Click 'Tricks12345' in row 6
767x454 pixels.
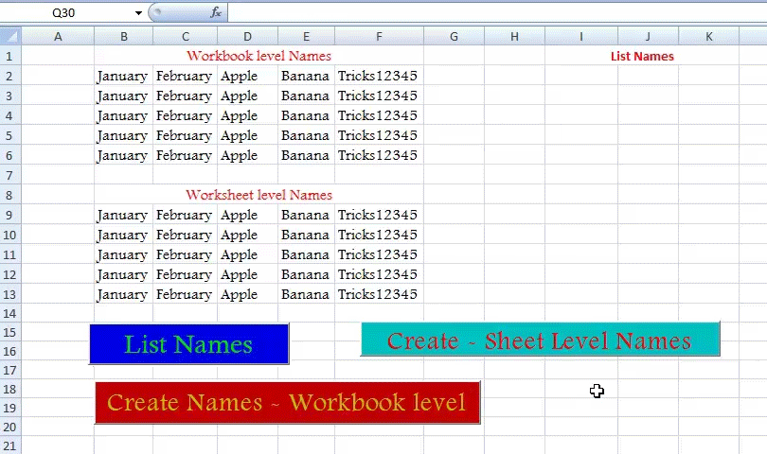377,155
